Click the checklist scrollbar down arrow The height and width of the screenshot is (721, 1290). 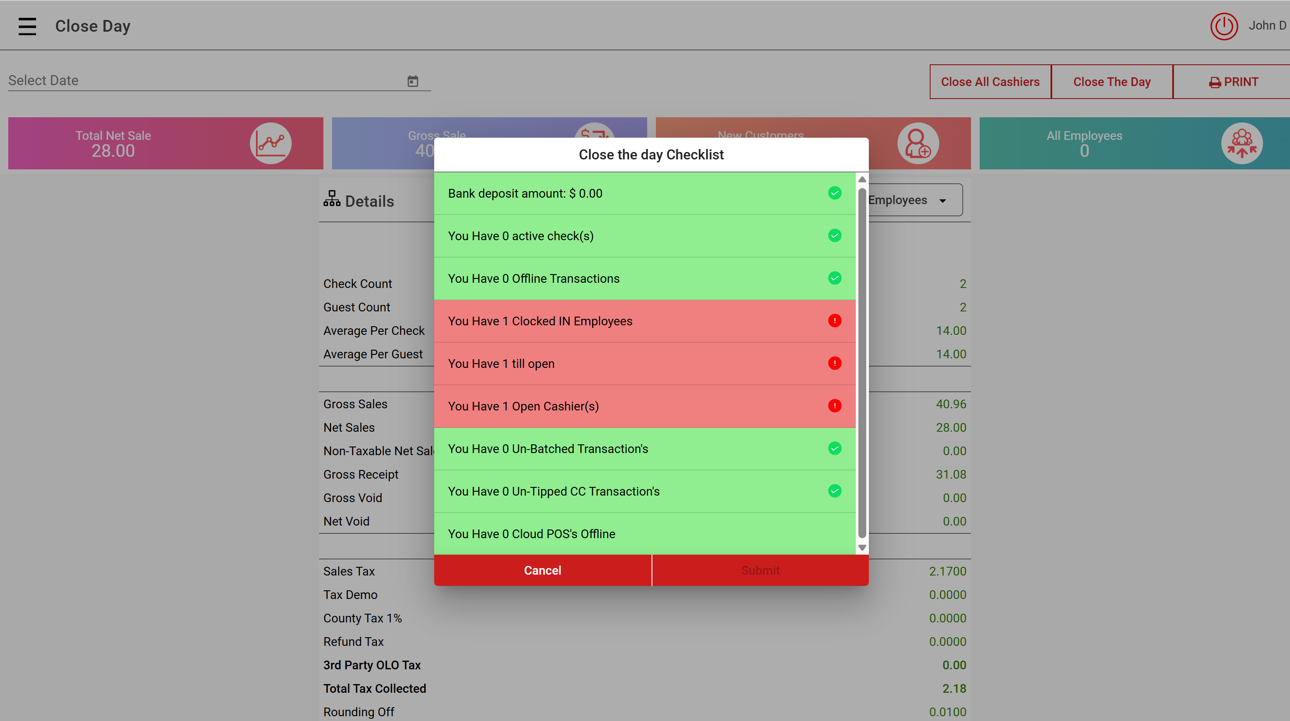(x=862, y=547)
